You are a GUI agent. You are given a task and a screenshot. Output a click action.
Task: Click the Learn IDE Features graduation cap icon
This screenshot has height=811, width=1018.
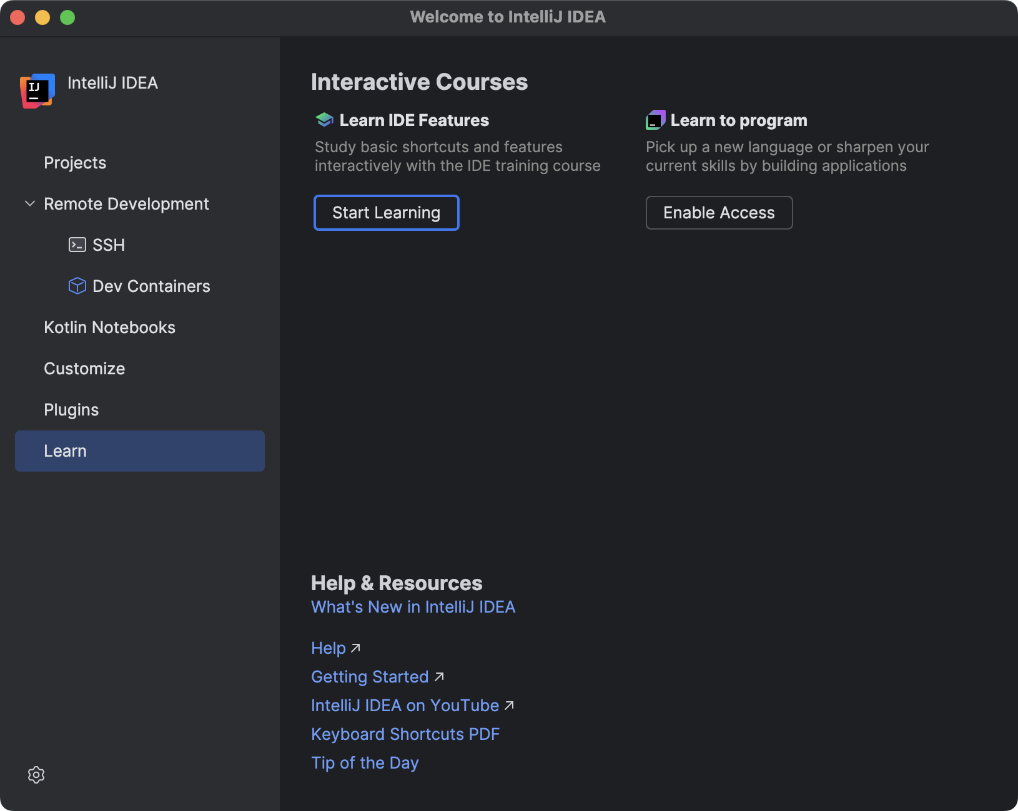click(324, 119)
